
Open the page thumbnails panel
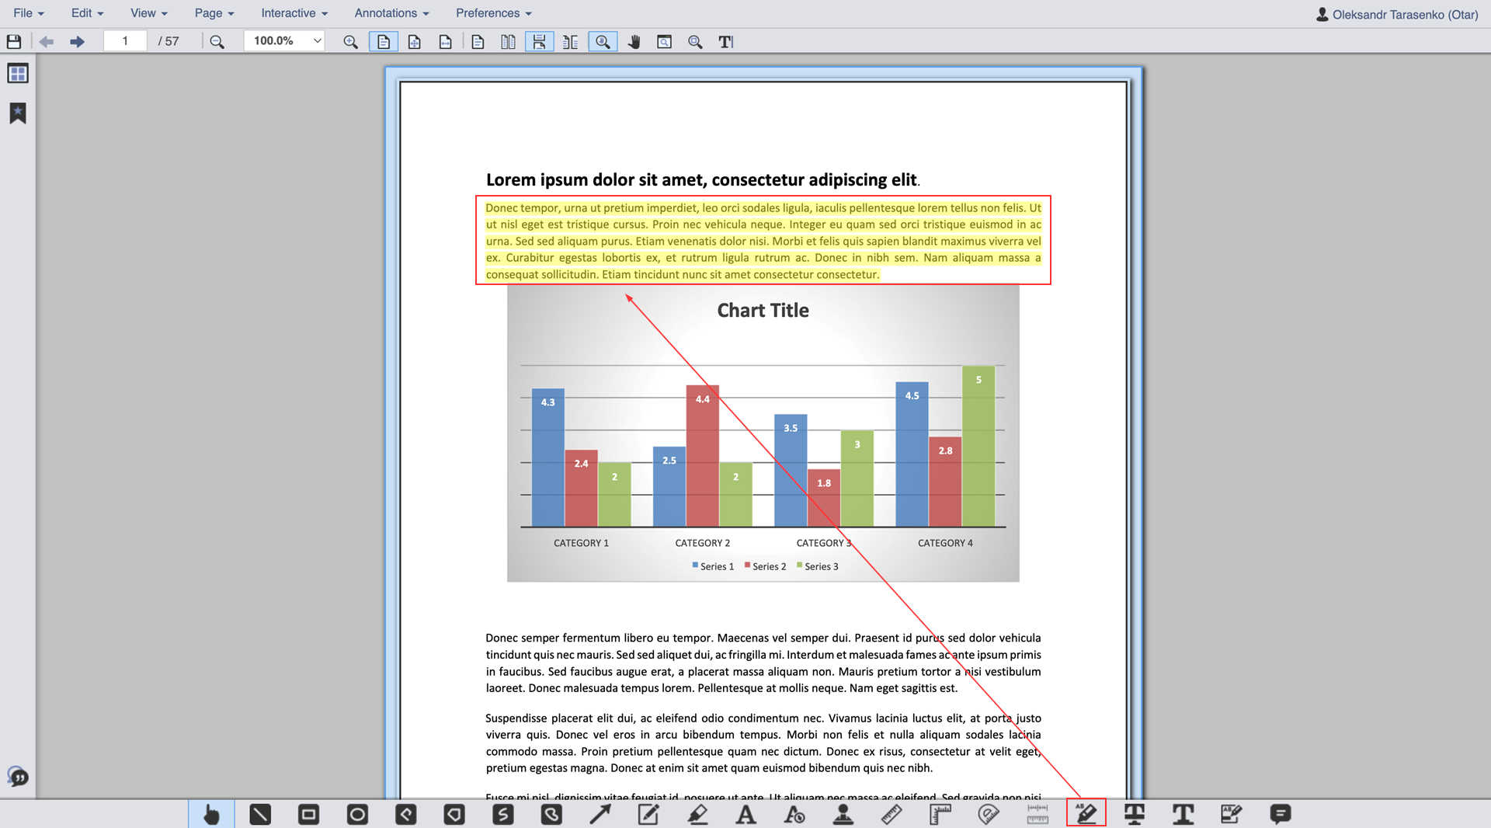click(x=18, y=74)
